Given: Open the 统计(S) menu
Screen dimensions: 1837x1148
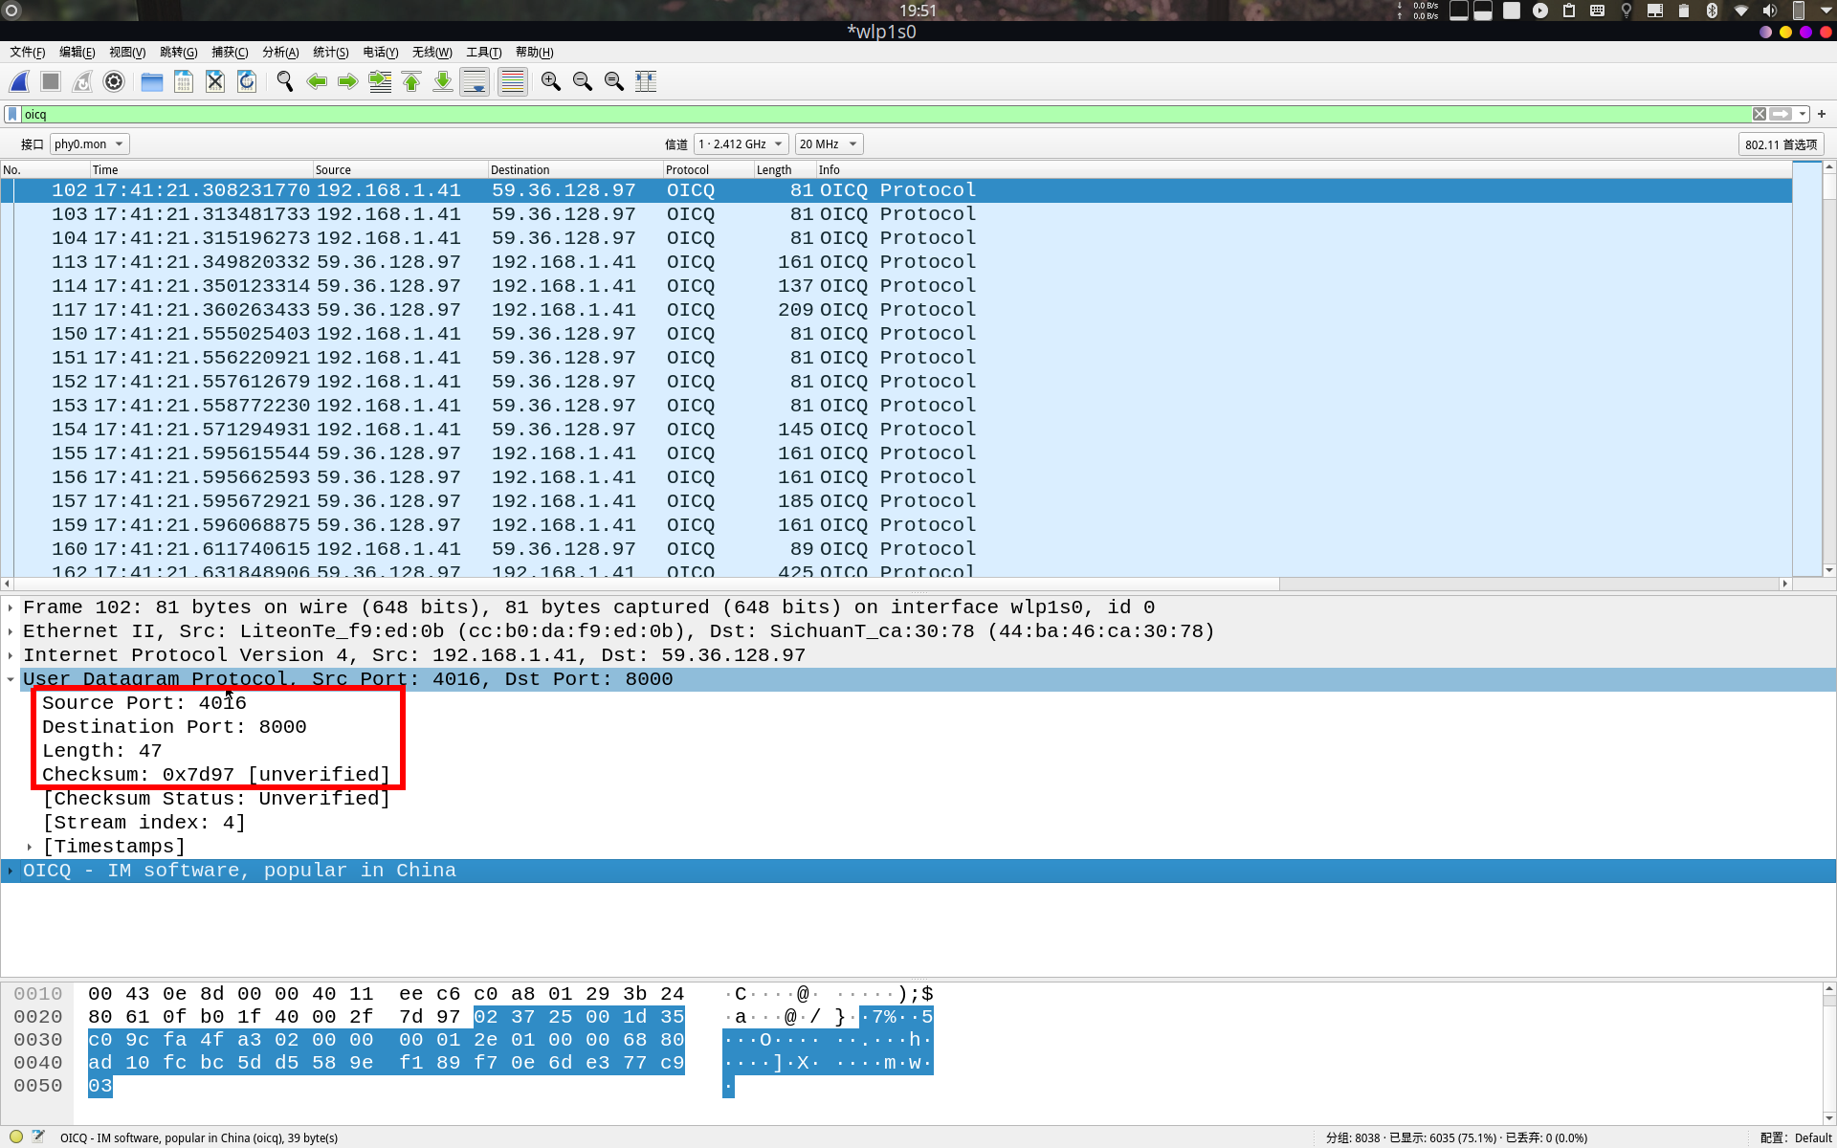Looking at the screenshot, I should click(331, 53).
